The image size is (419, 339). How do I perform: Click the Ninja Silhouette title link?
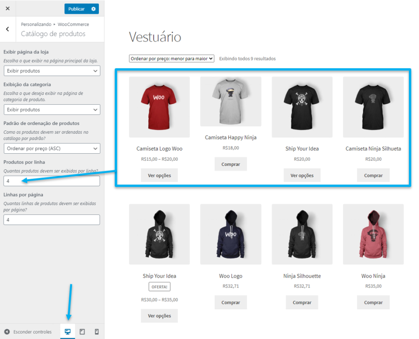point(302,276)
